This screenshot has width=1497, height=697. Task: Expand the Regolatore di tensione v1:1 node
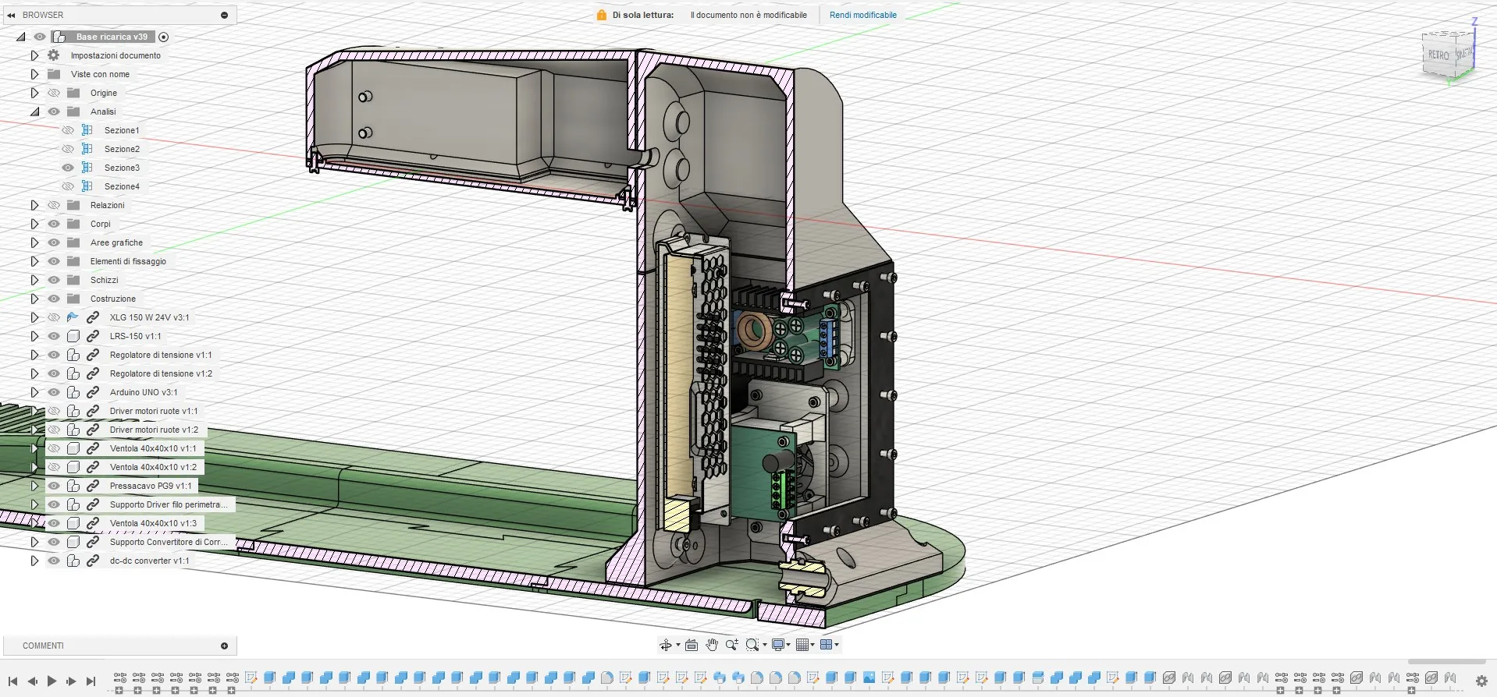pos(34,355)
